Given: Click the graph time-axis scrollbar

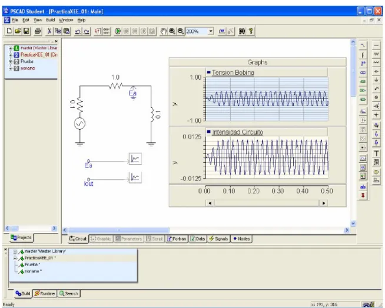Looking at the screenshot, I should 267,203.
